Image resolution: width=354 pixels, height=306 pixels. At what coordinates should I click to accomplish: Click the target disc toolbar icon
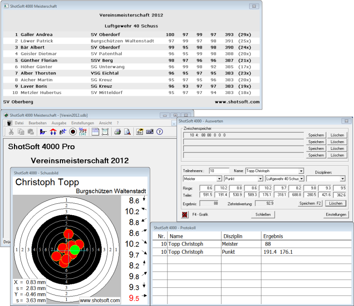73,132
